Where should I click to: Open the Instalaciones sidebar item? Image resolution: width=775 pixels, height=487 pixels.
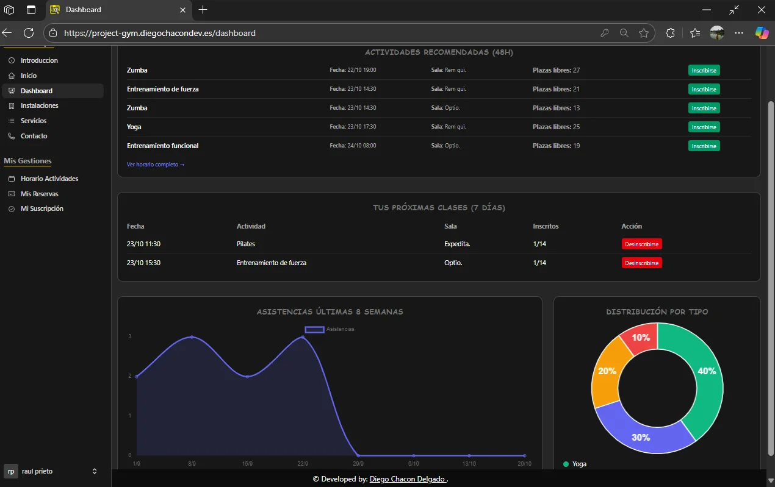pyautogui.click(x=39, y=105)
